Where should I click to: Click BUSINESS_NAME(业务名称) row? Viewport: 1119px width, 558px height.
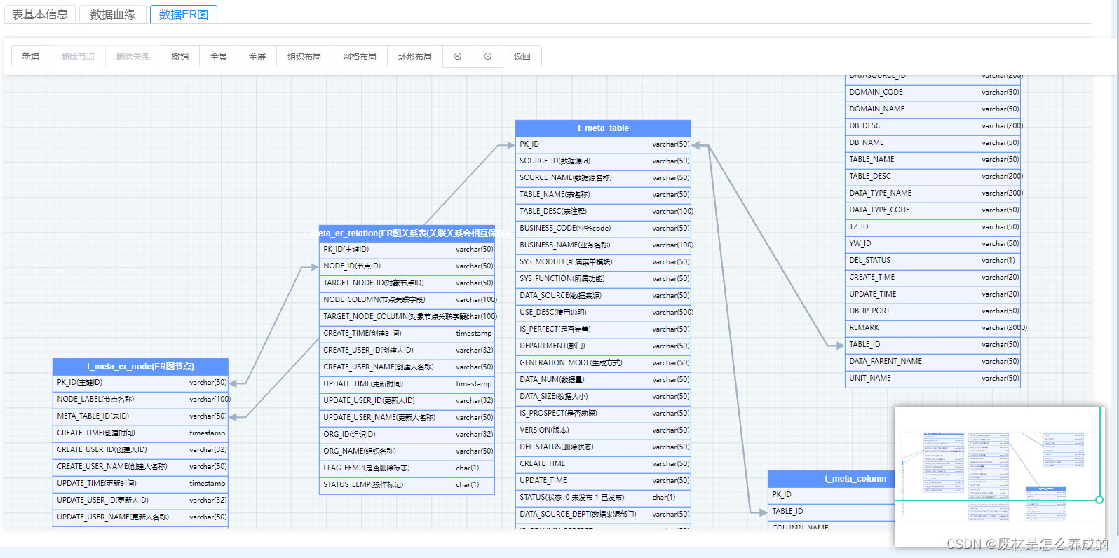[603, 245]
